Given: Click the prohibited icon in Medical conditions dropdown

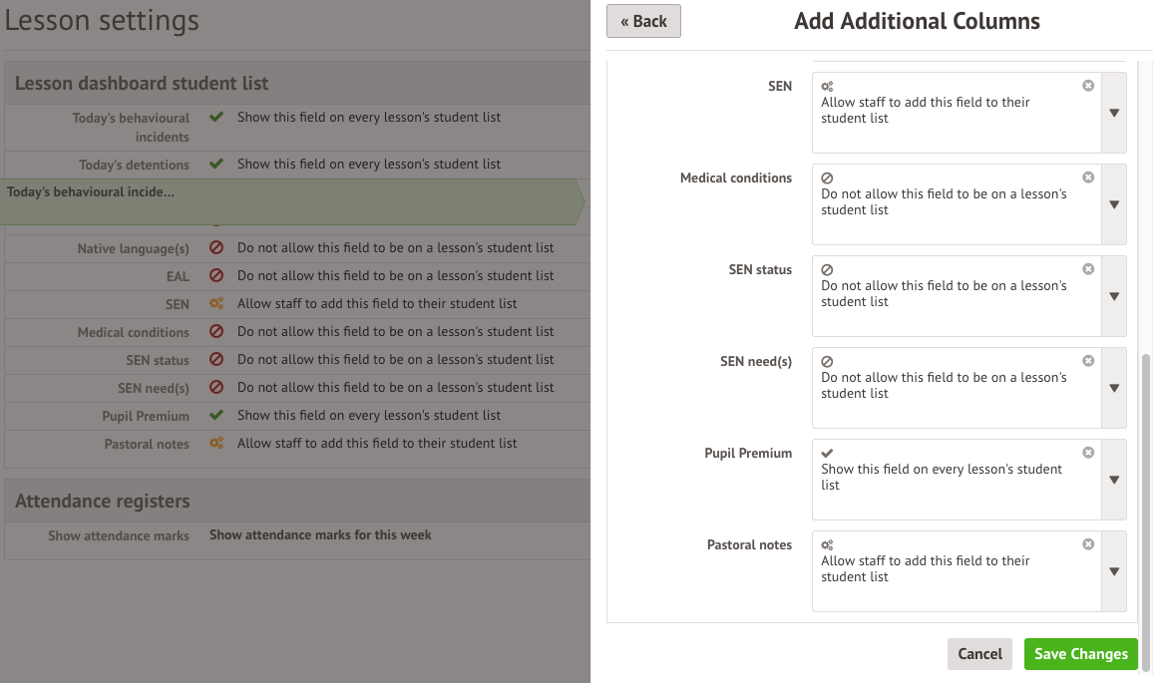Looking at the screenshot, I should (x=827, y=178).
